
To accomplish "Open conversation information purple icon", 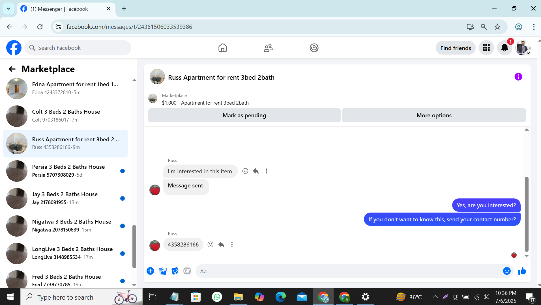I will 518,77.
